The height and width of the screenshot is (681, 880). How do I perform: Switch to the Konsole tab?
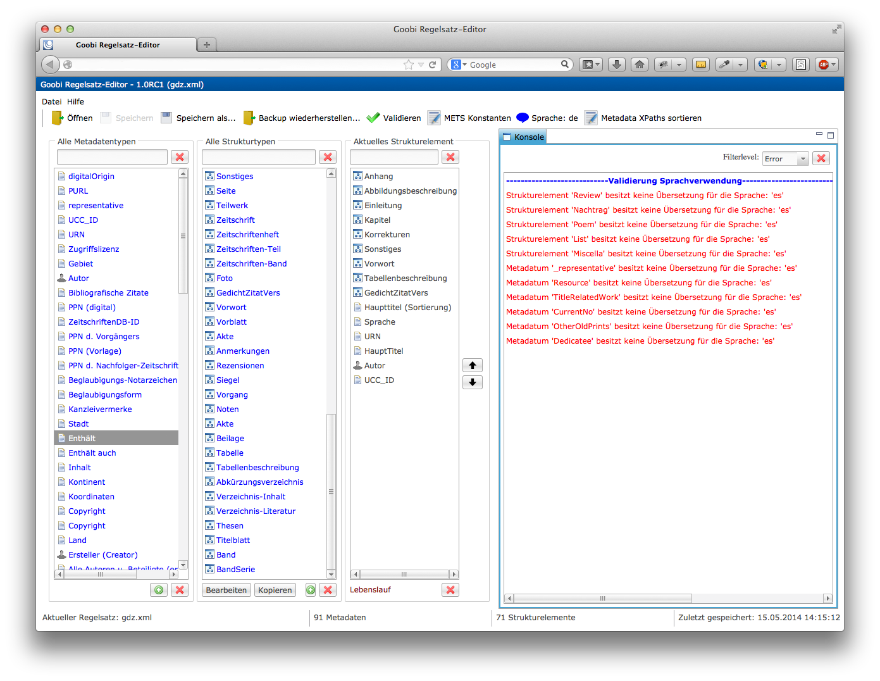[x=523, y=137]
